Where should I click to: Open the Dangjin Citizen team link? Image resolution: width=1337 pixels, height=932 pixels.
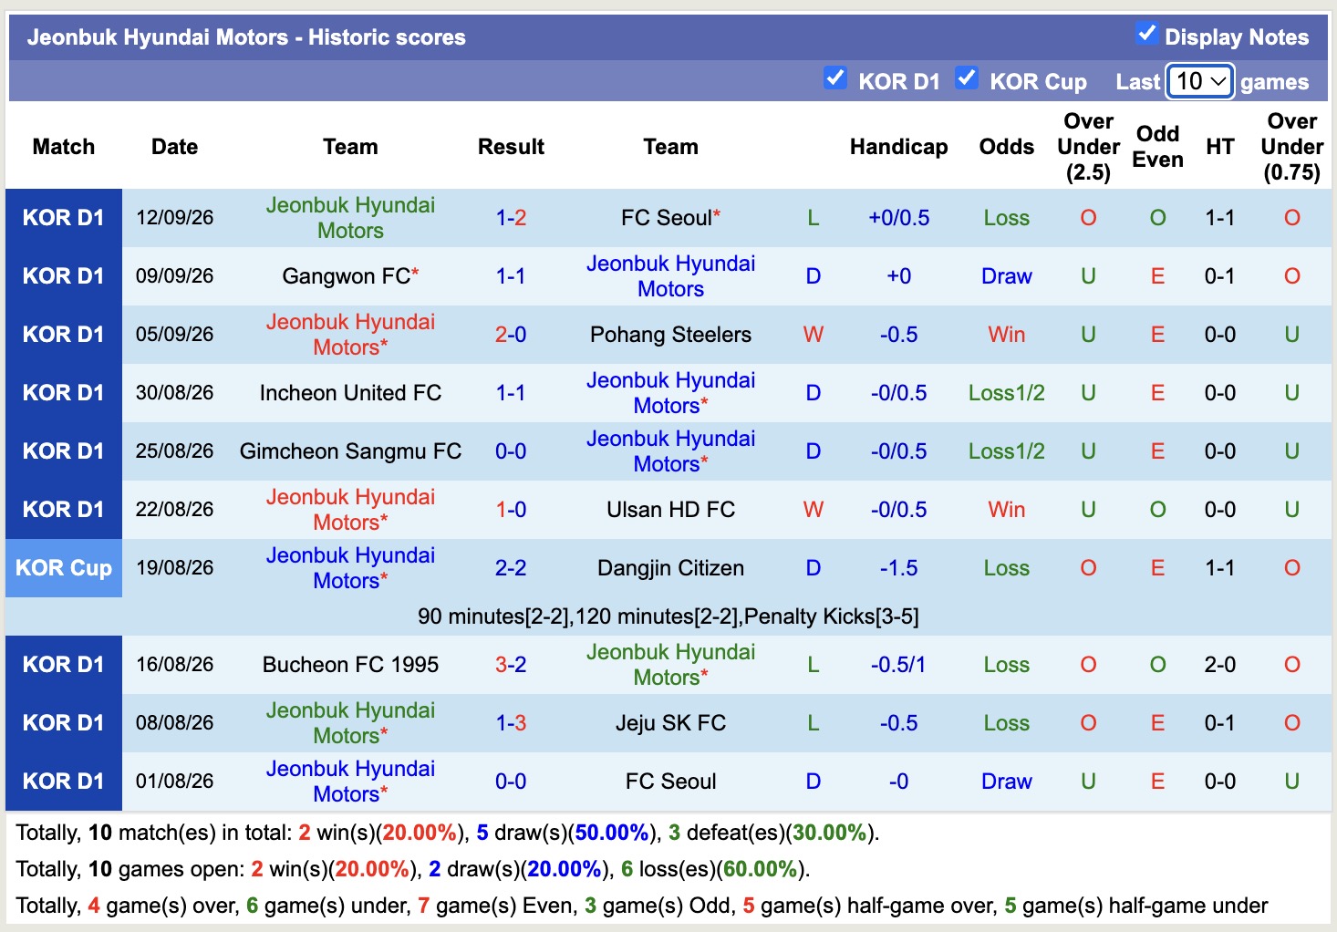click(x=670, y=568)
